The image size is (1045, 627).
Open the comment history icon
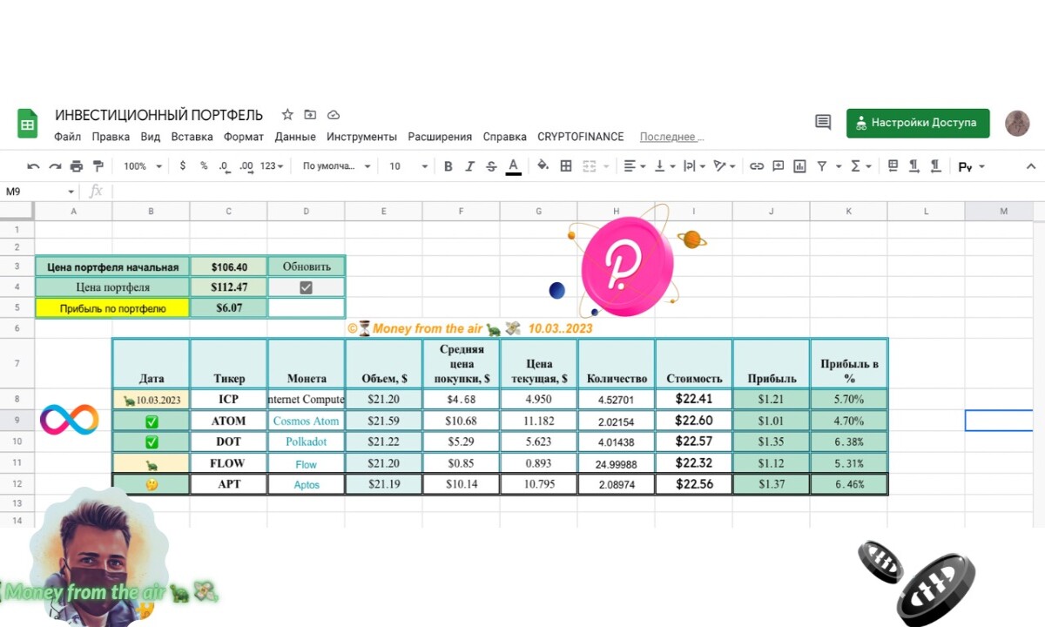pyautogui.click(x=823, y=123)
